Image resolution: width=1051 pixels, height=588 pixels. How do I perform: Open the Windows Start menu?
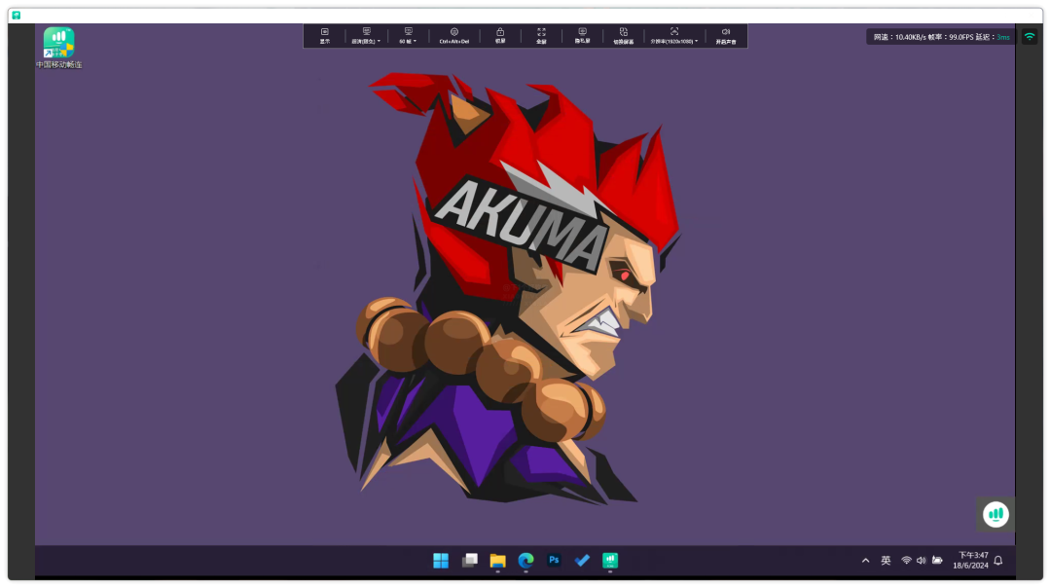tap(441, 561)
